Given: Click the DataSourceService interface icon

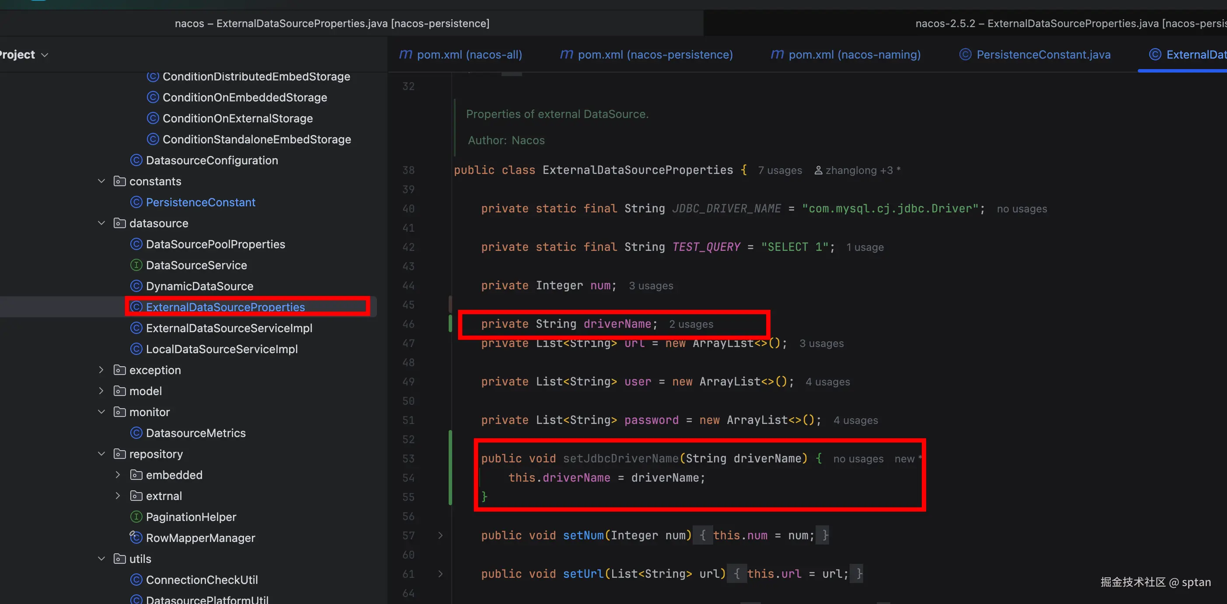Looking at the screenshot, I should pyautogui.click(x=136, y=265).
